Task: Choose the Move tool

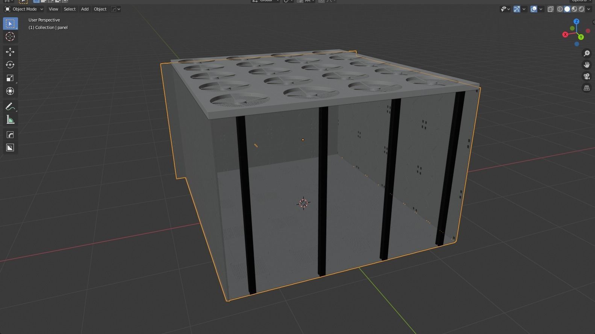Action: pos(10,52)
